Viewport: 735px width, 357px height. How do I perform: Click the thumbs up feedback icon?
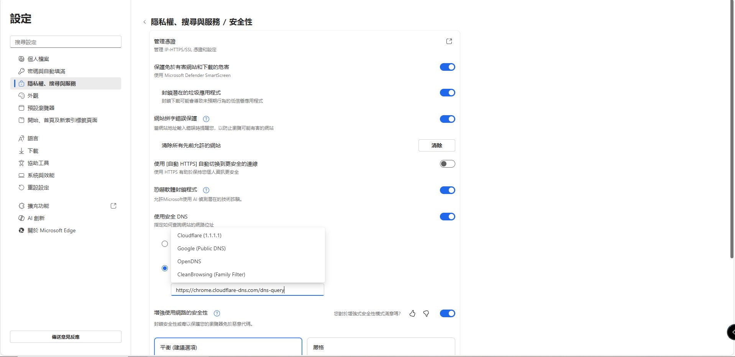click(412, 313)
